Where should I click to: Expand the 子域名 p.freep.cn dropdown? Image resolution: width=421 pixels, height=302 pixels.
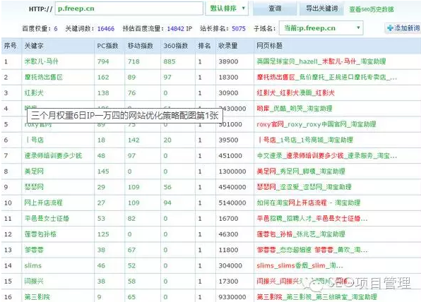click(x=321, y=28)
